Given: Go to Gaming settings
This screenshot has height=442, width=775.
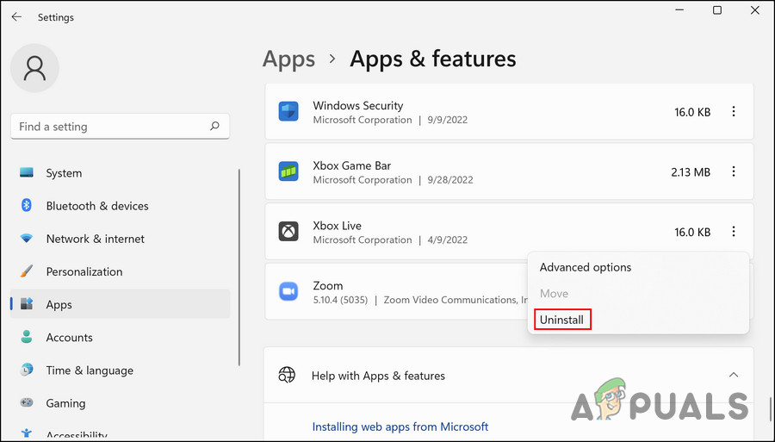Looking at the screenshot, I should click(x=120, y=403).
